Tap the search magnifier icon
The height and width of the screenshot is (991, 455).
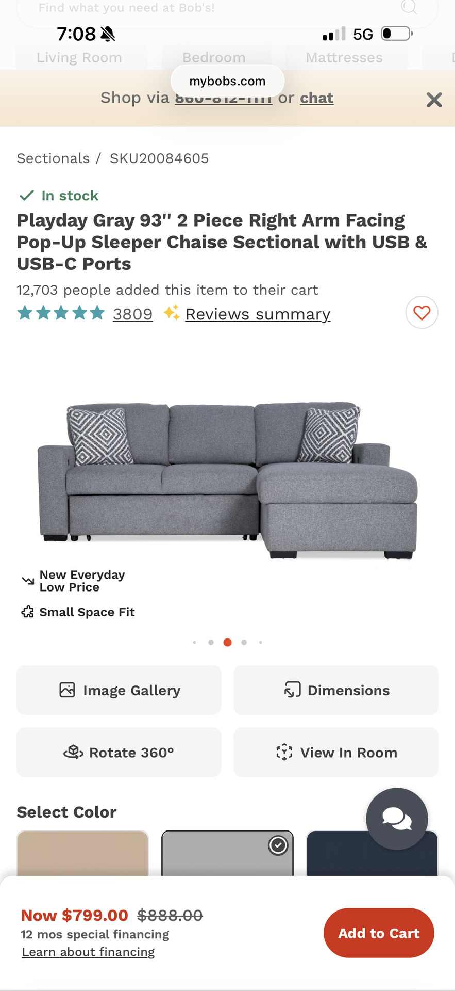pyautogui.click(x=409, y=7)
